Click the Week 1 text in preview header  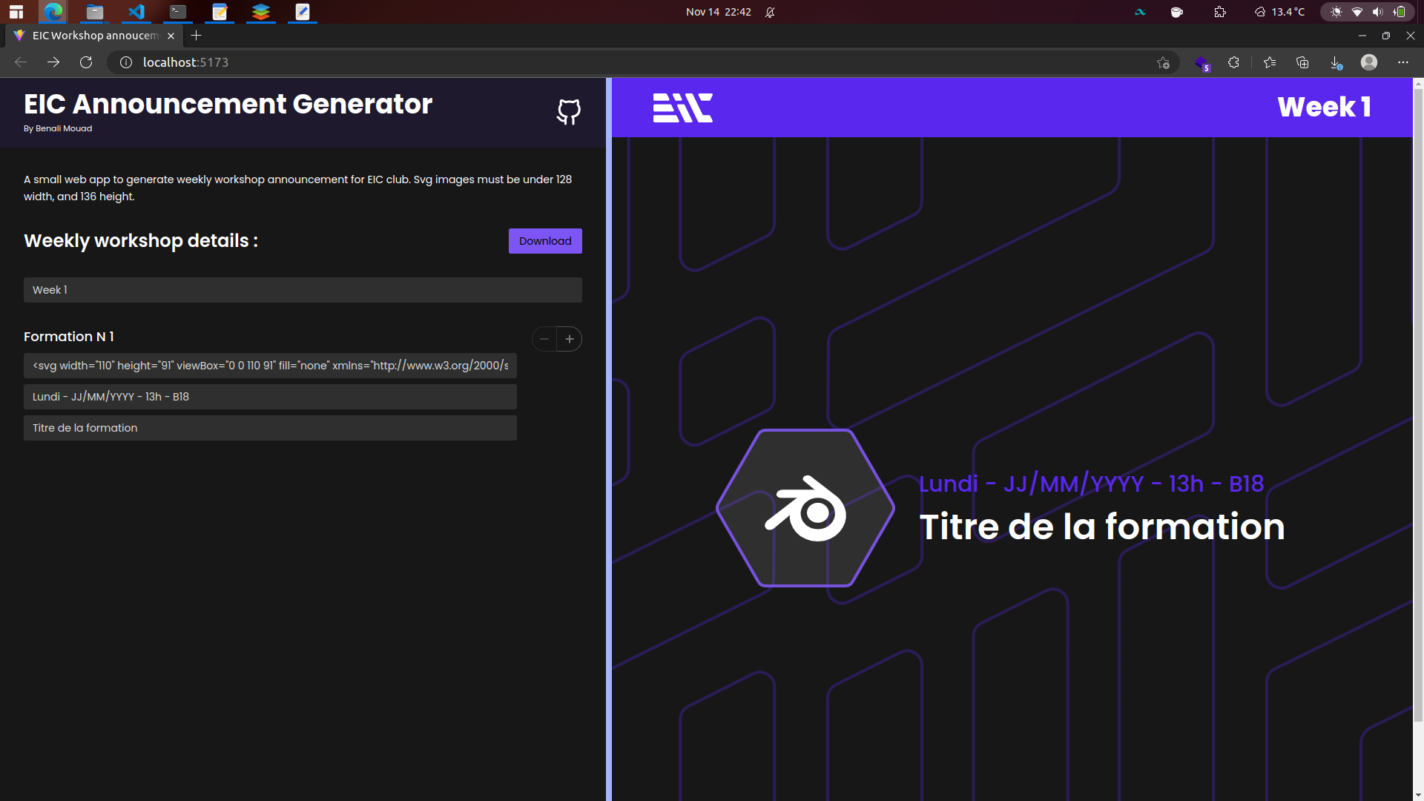1324,108
